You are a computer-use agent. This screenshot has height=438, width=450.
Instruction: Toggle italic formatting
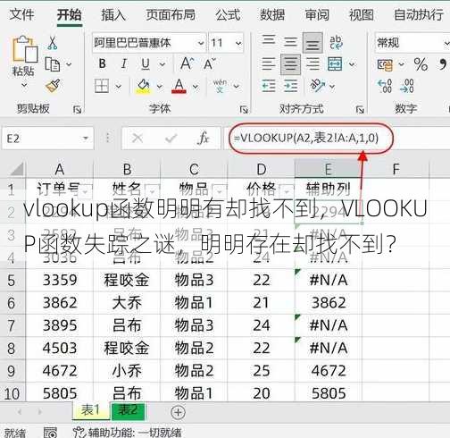(124, 63)
